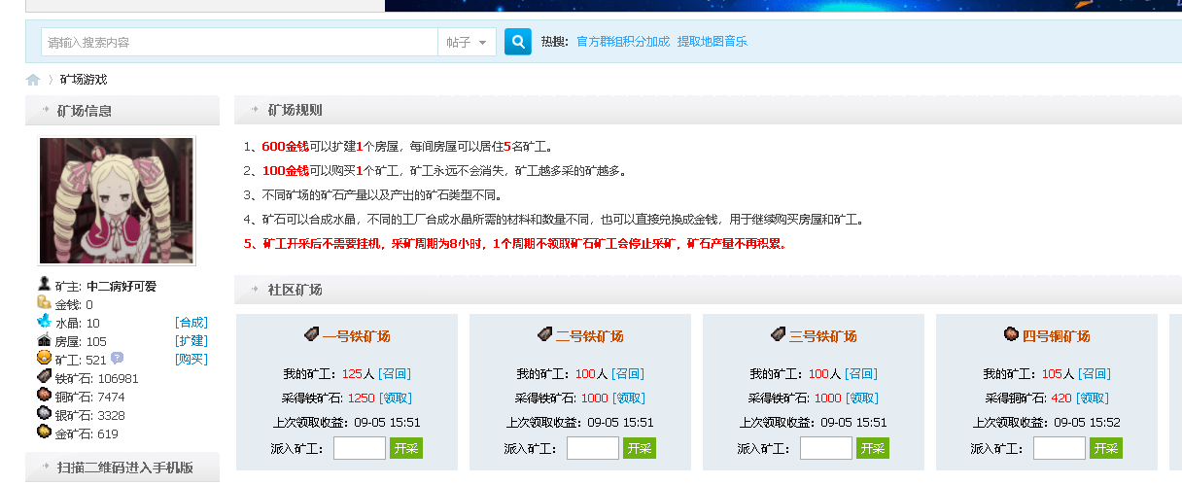
Task: Click the blue search magnifier button
Action: (x=518, y=42)
